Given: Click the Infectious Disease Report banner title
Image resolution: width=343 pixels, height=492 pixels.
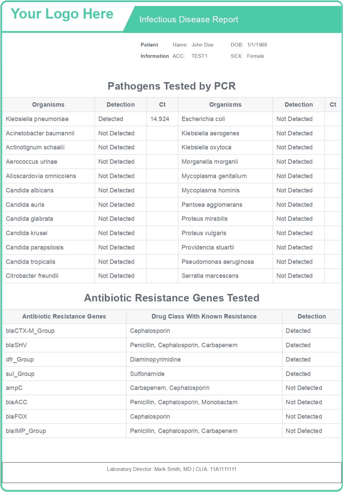Looking at the screenshot, I should click(x=188, y=19).
